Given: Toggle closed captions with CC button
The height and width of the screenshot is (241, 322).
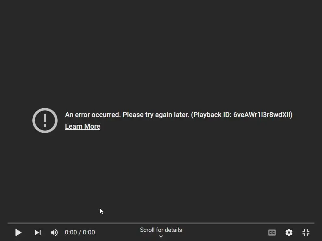Looking at the screenshot, I should (272, 233).
